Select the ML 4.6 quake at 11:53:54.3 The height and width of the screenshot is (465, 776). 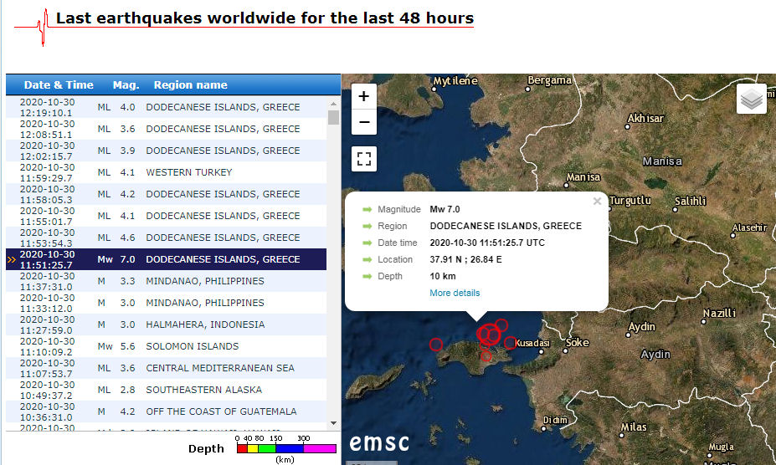click(167, 238)
